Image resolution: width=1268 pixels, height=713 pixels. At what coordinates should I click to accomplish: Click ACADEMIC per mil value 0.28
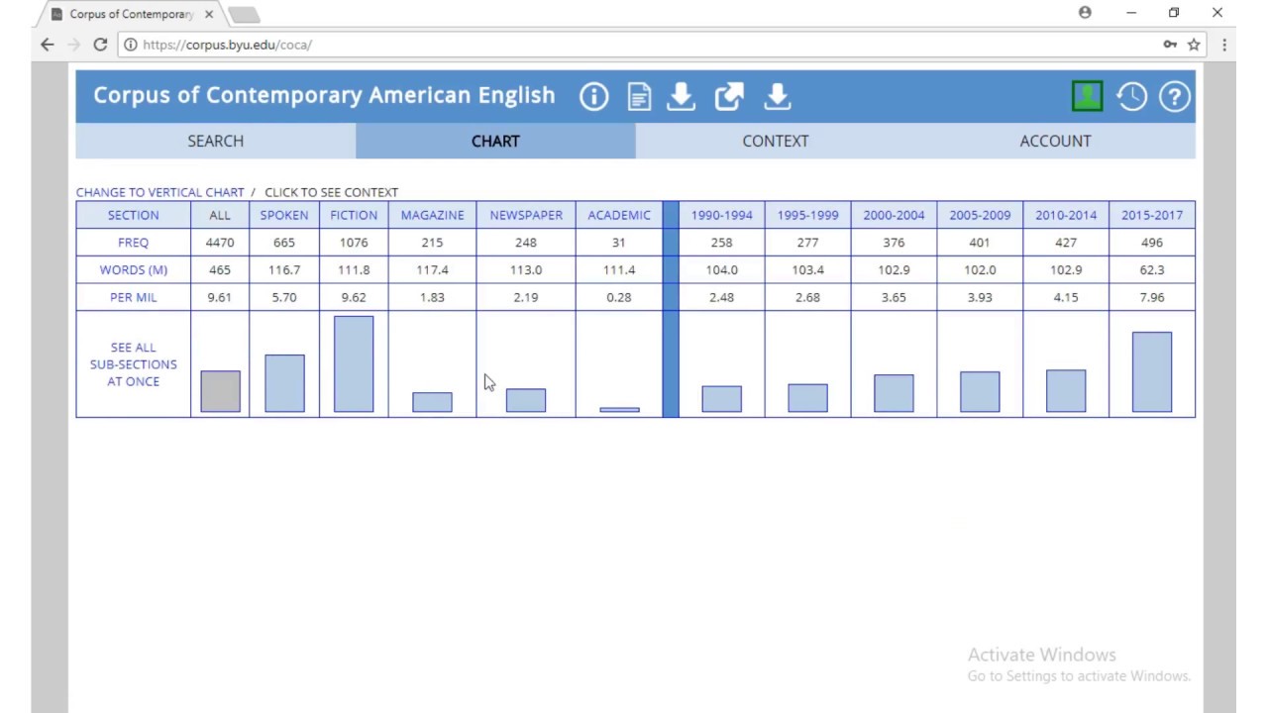point(619,297)
